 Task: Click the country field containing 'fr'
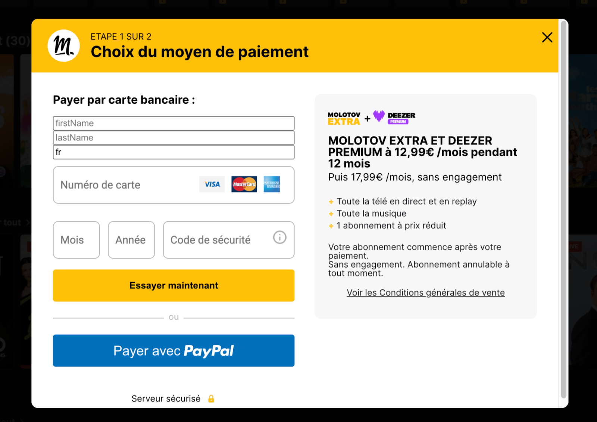pos(174,152)
